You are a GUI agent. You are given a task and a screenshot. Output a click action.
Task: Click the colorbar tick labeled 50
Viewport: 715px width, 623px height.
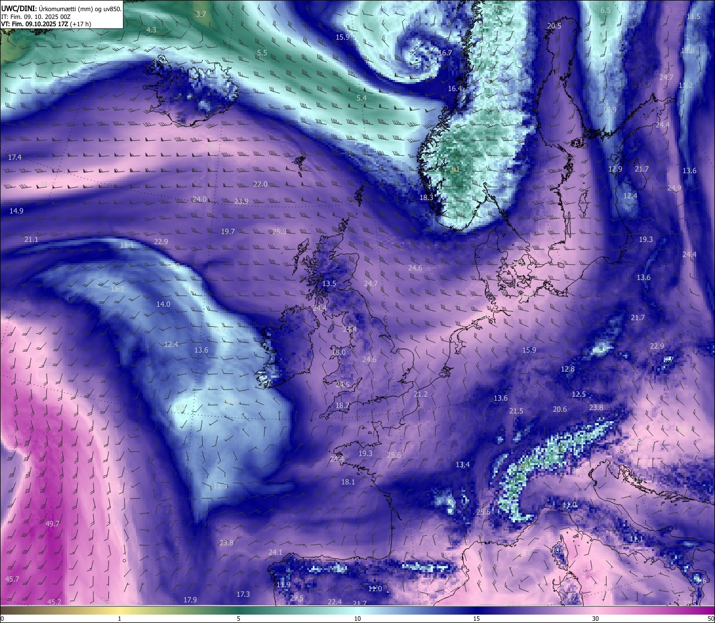pyautogui.click(x=711, y=619)
